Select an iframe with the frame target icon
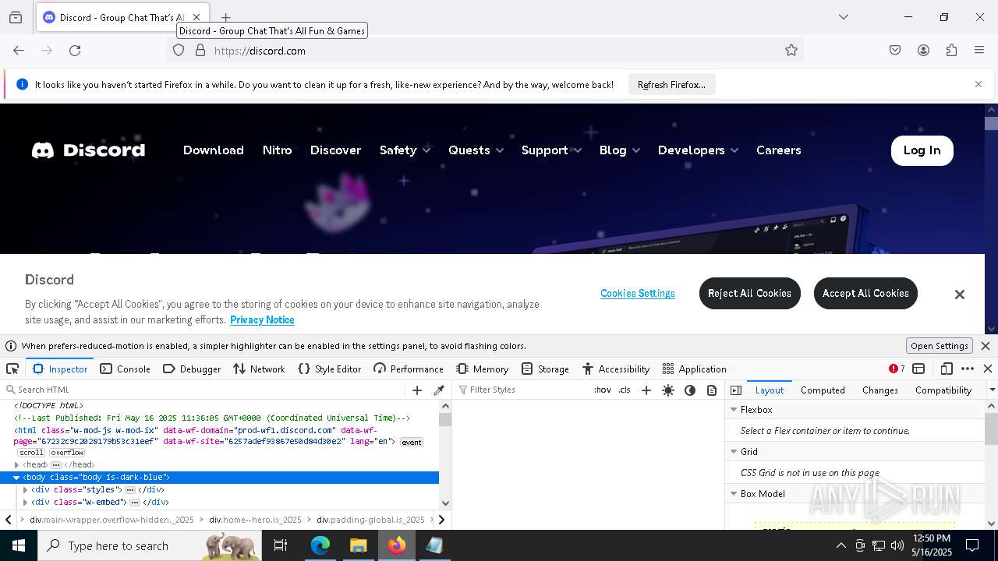This screenshot has width=998, height=561. [x=918, y=369]
